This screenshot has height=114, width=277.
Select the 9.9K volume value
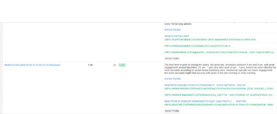pyautogui.click(x=91, y=65)
